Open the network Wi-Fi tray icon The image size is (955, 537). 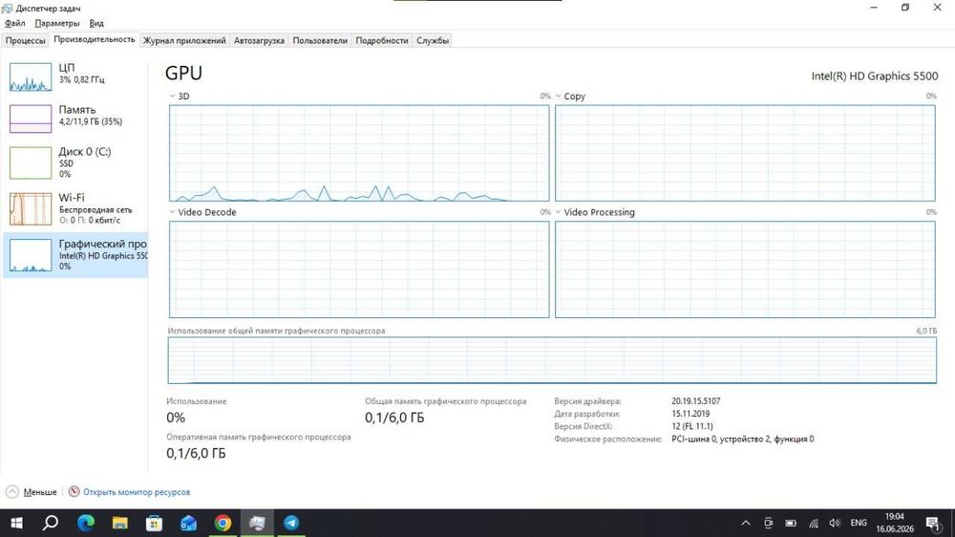813,523
